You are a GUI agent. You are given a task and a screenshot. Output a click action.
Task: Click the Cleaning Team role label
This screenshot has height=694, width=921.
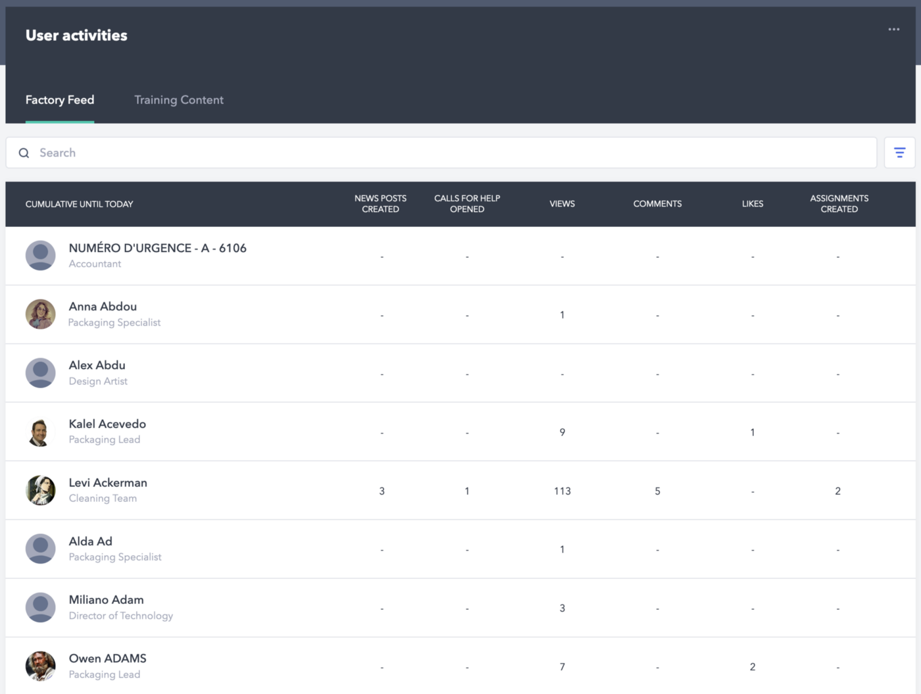click(103, 499)
